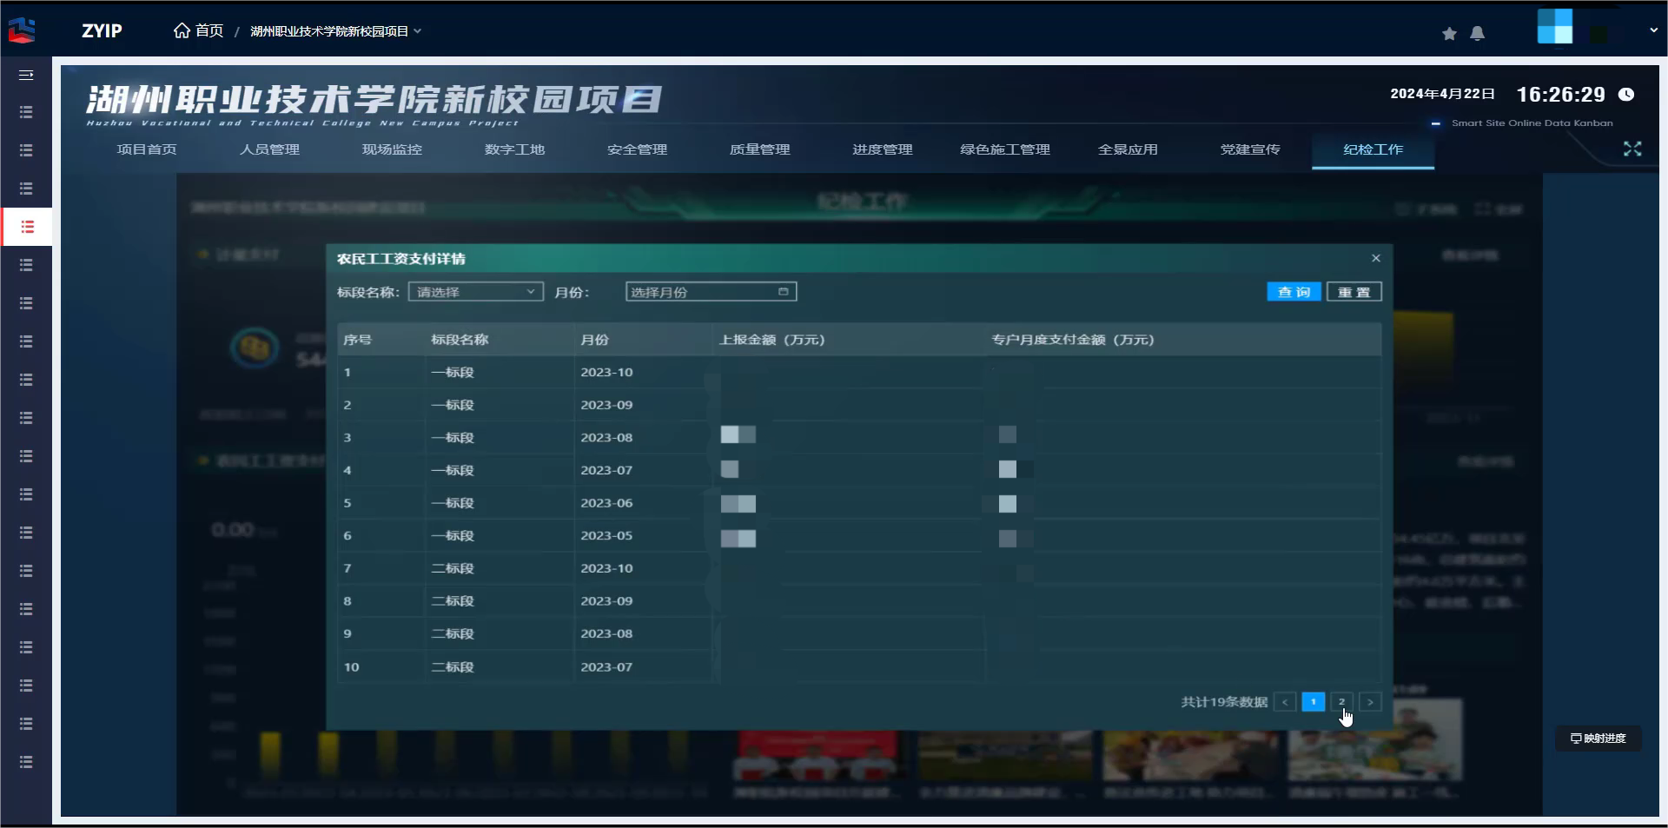The width and height of the screenshot is (1668, 828).
Task: Toggle the sidebar collapse icon
Action: (x=26, y=76)
